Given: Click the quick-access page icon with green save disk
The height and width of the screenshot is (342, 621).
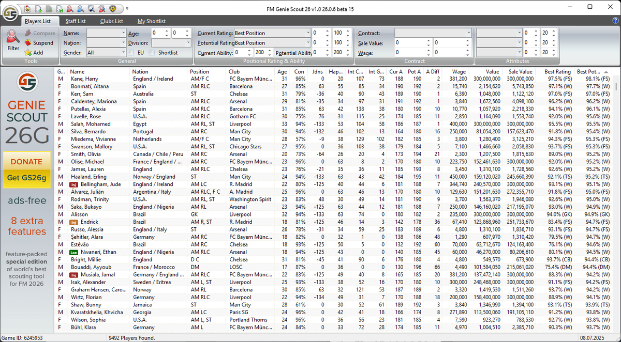Looking at the screenshot, I should (59, 9).
